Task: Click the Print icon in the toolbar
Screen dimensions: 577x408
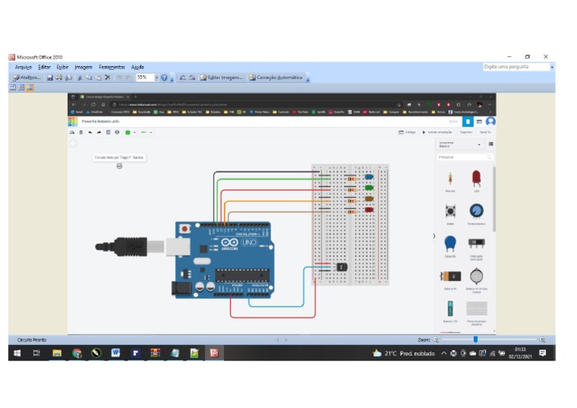Action: click(59, 77)
